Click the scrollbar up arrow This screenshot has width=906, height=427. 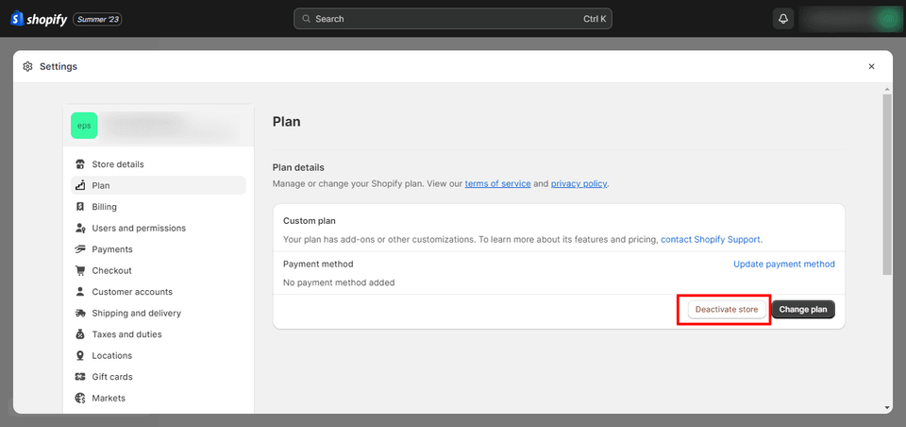coord(887,89)
